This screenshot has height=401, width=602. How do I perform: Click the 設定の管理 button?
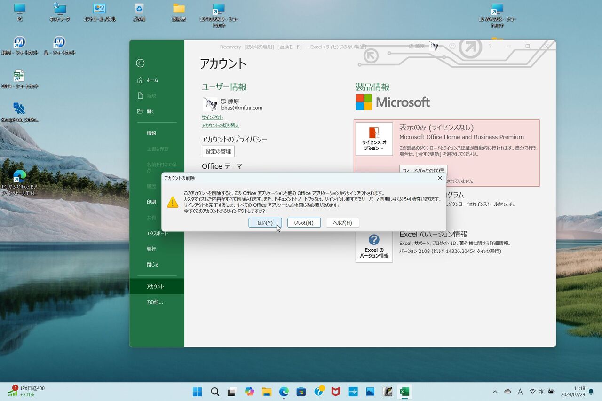(218, 151)
